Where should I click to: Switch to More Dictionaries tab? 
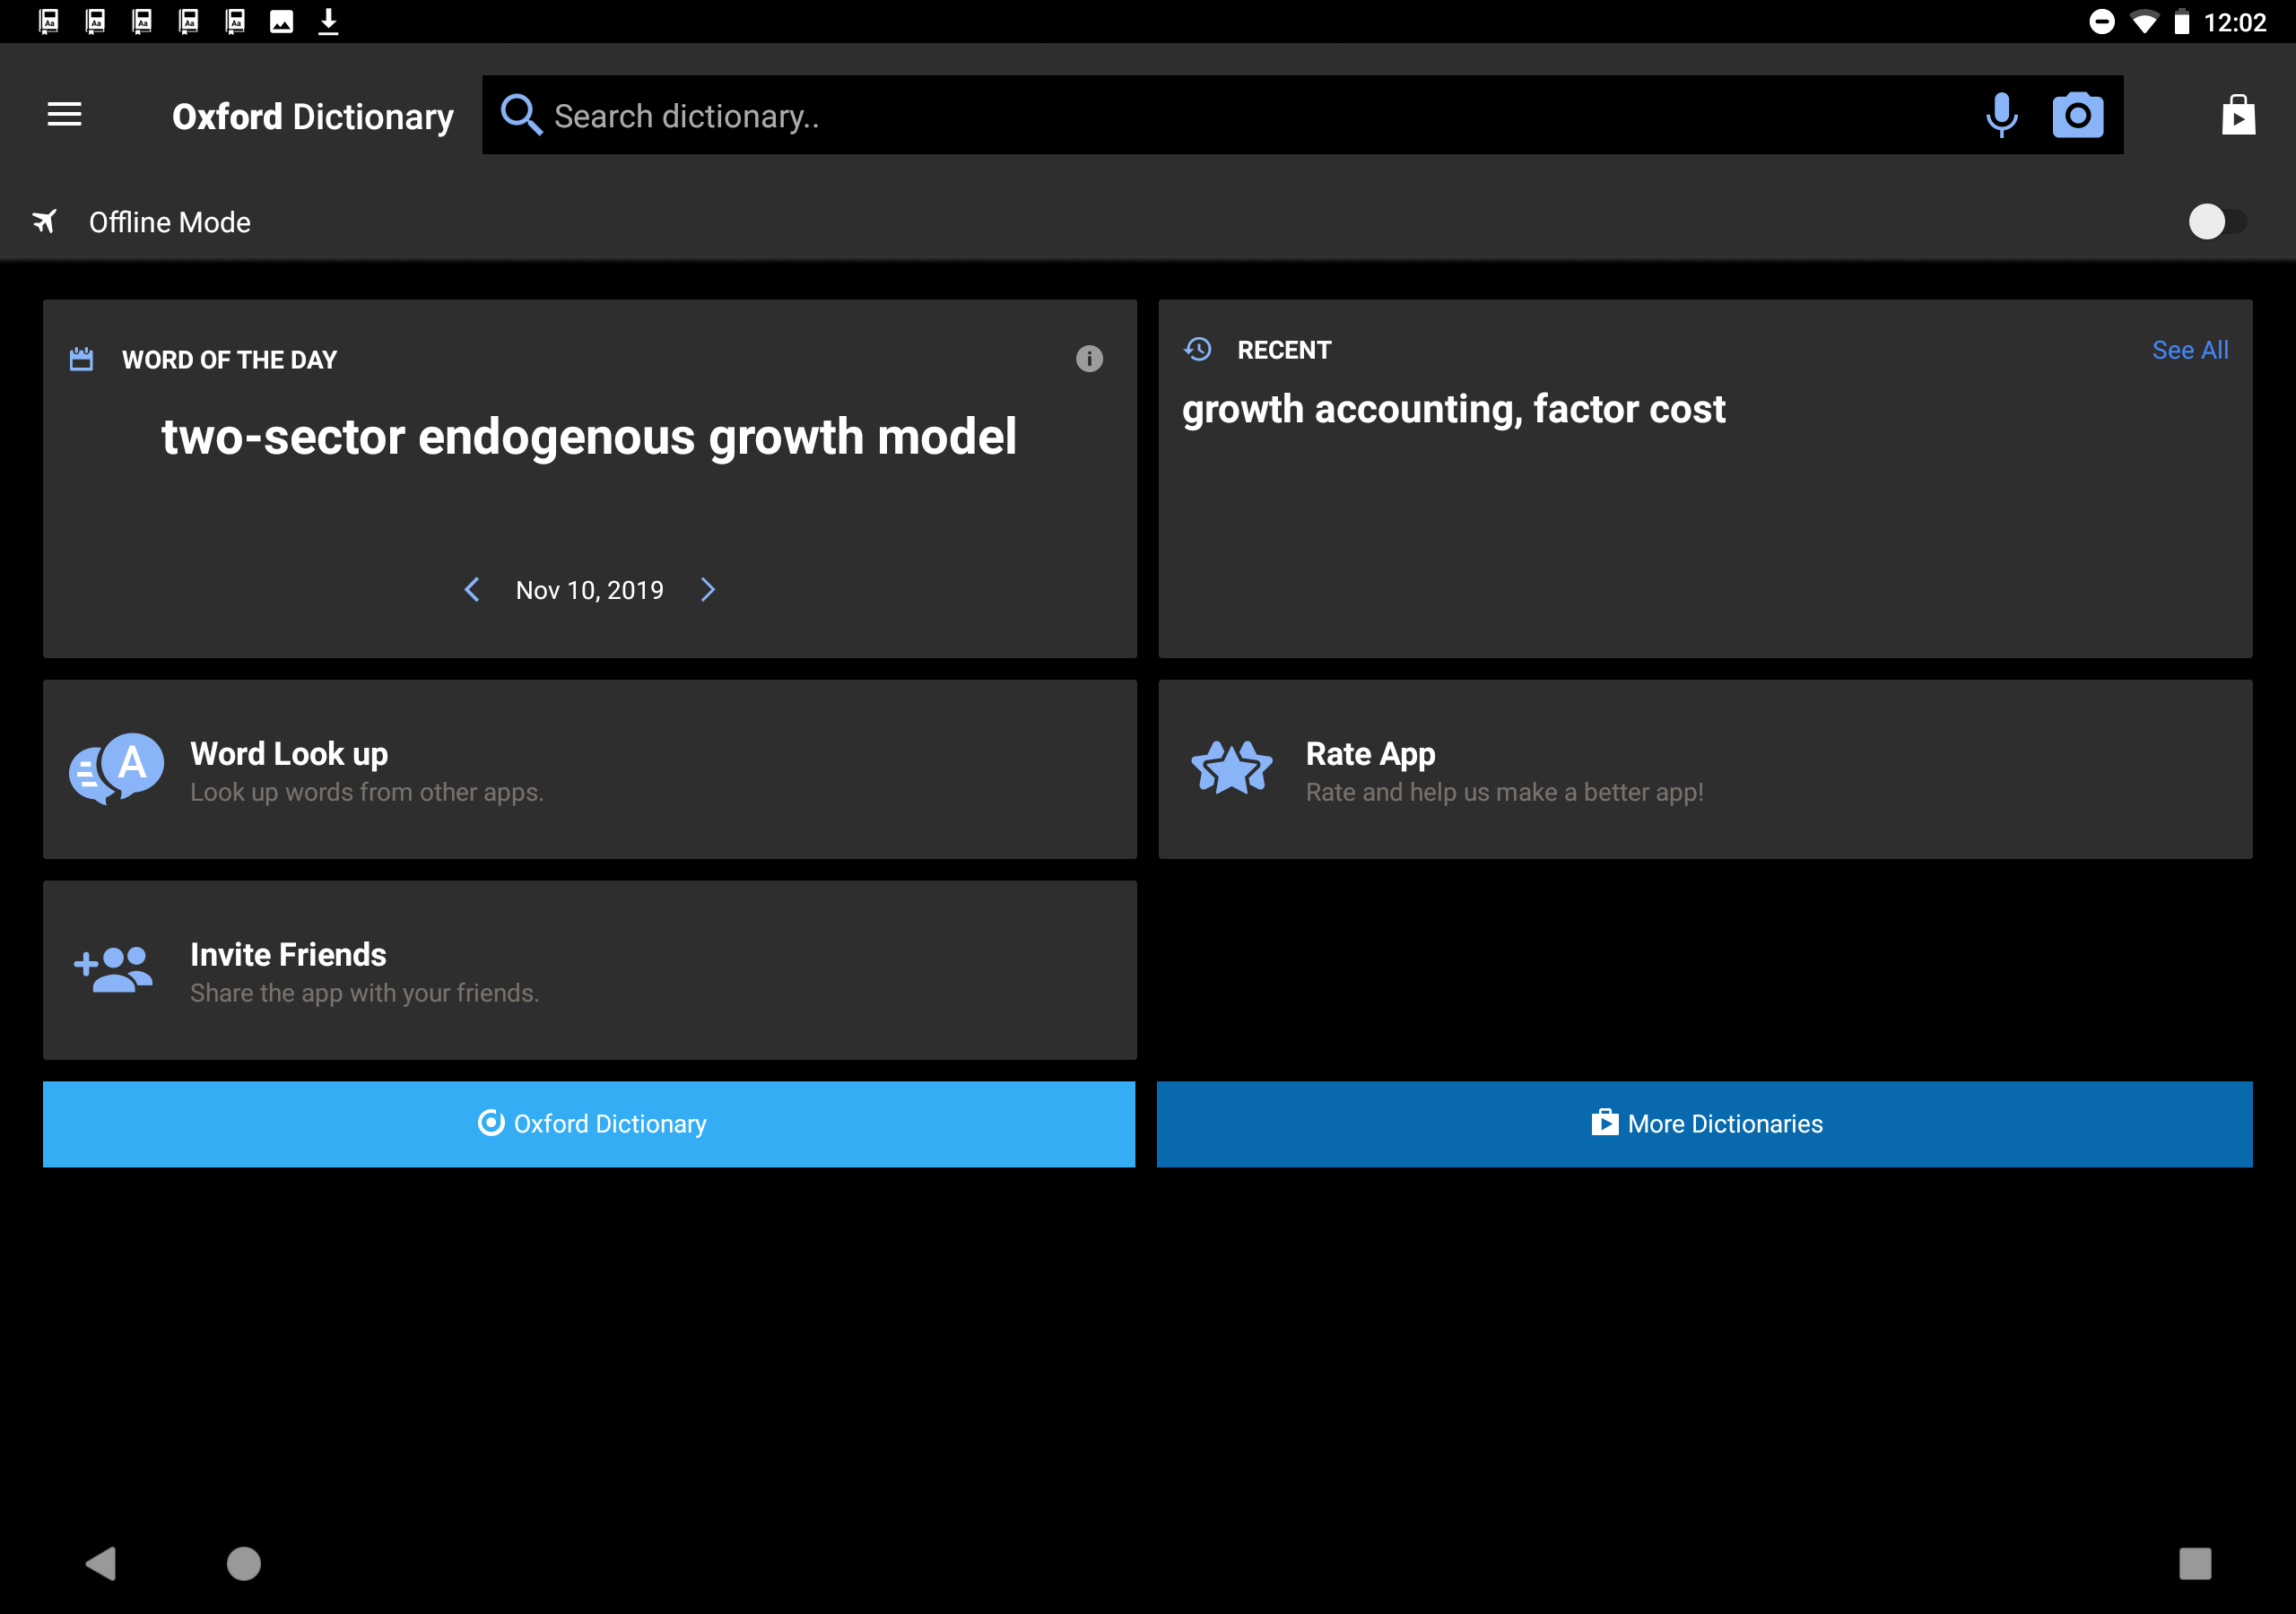1705,1124
